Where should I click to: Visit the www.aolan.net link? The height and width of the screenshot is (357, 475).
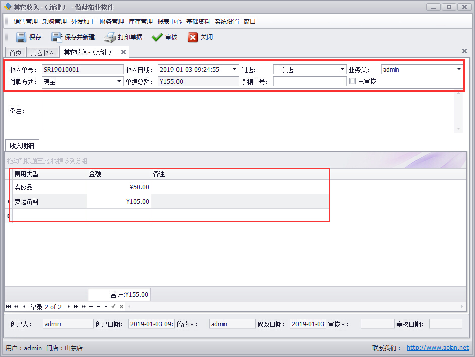point(437,348)
